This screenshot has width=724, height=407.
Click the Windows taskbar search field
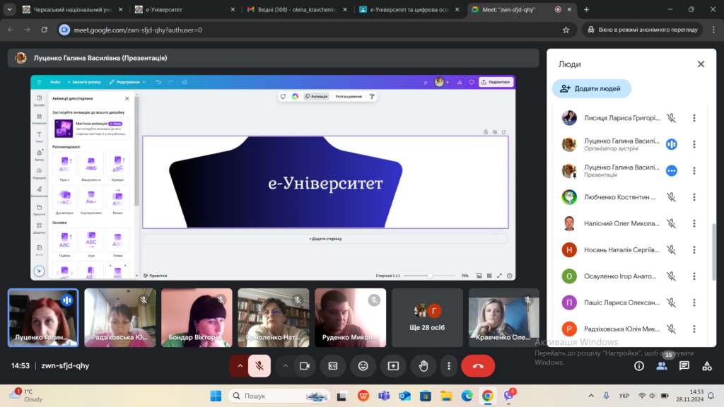[x=267, y=396]
